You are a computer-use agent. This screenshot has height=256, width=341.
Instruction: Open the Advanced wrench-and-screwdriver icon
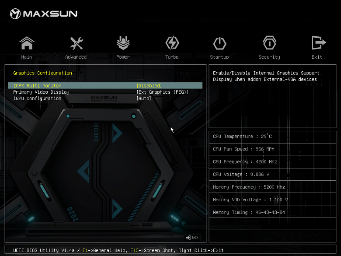pyautogui.click(x=76, y=43)
